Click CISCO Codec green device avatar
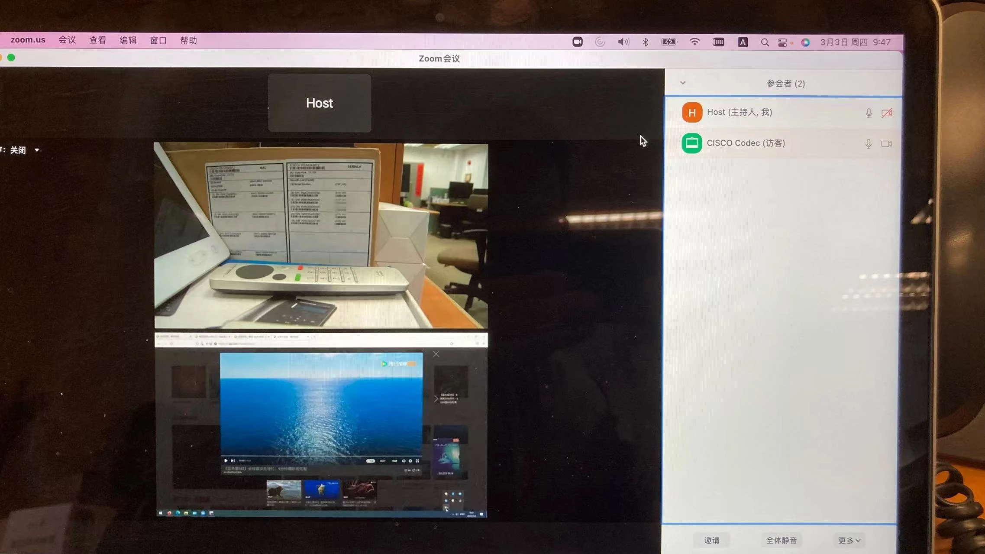 pyautogui.click(x=692, y=143)
